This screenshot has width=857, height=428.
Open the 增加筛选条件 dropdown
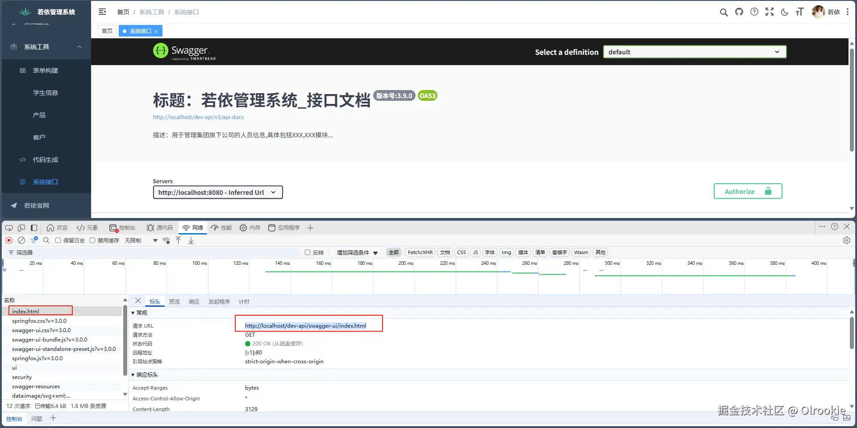(x=357, y=252)
